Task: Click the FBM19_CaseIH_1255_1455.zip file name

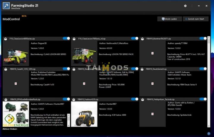Action: (23, 69)
